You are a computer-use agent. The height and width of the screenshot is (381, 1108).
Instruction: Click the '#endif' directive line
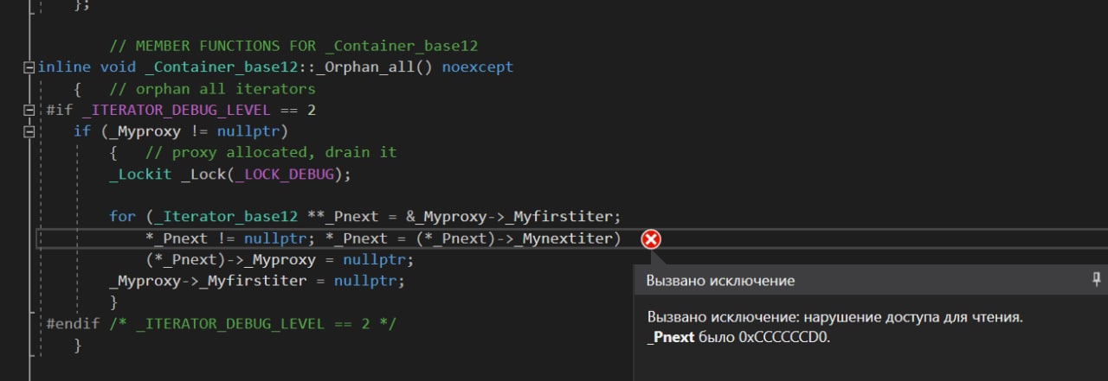click(x=221, y=324)
